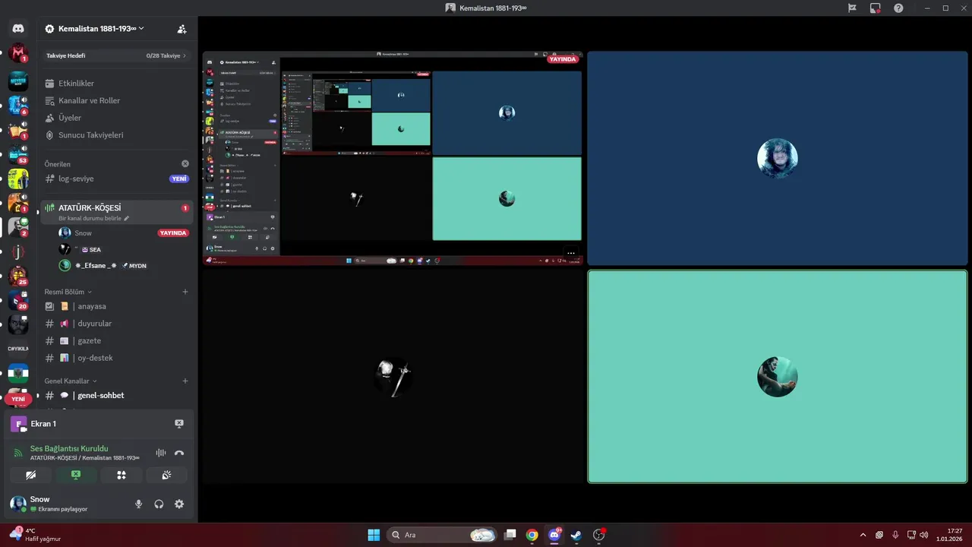Open the server icon with 53 badge
Screen dimensions: 972x547
point(18,153)
